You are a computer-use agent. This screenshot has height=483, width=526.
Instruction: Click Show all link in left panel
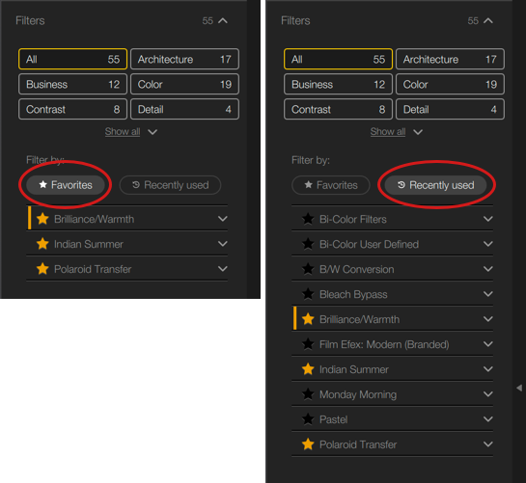tap(123, 131)
